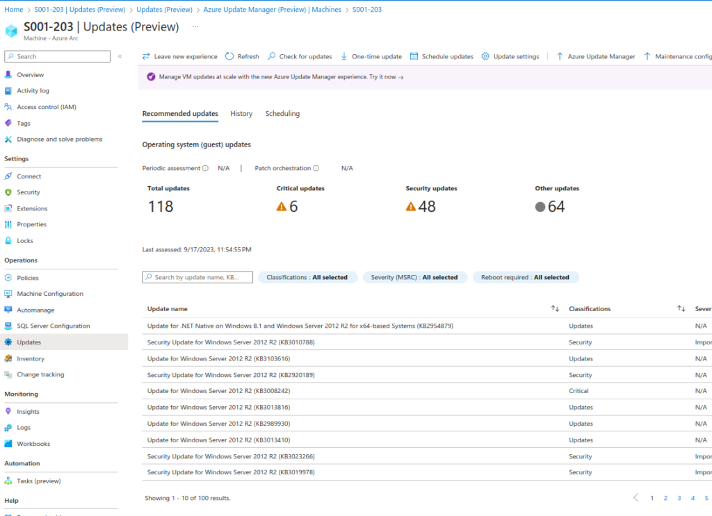Refresh the updates page
The image size is (712, 516).
pyautogui.click(x=243, y=56)
